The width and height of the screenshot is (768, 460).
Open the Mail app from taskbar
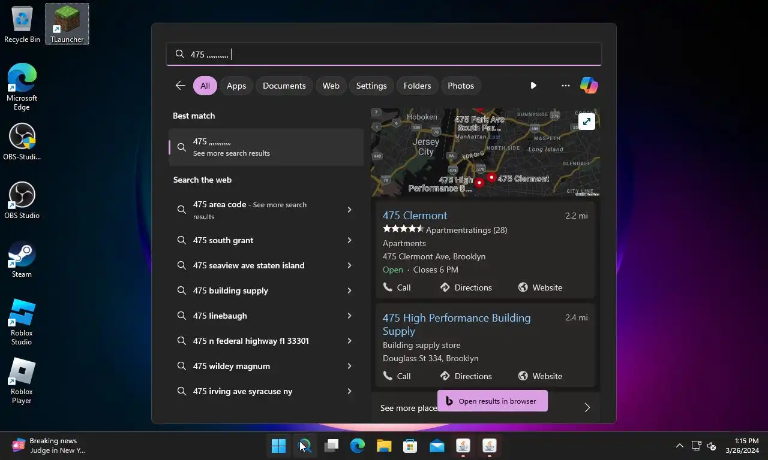(x=437, y=446)
